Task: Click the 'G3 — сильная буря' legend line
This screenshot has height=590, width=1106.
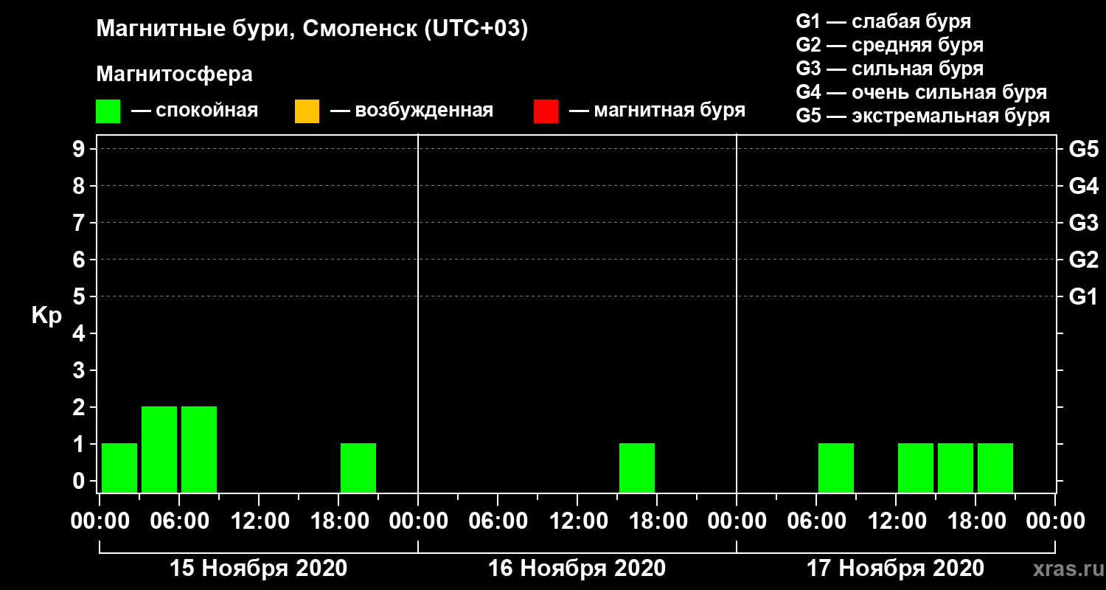Action: (889, 69)
